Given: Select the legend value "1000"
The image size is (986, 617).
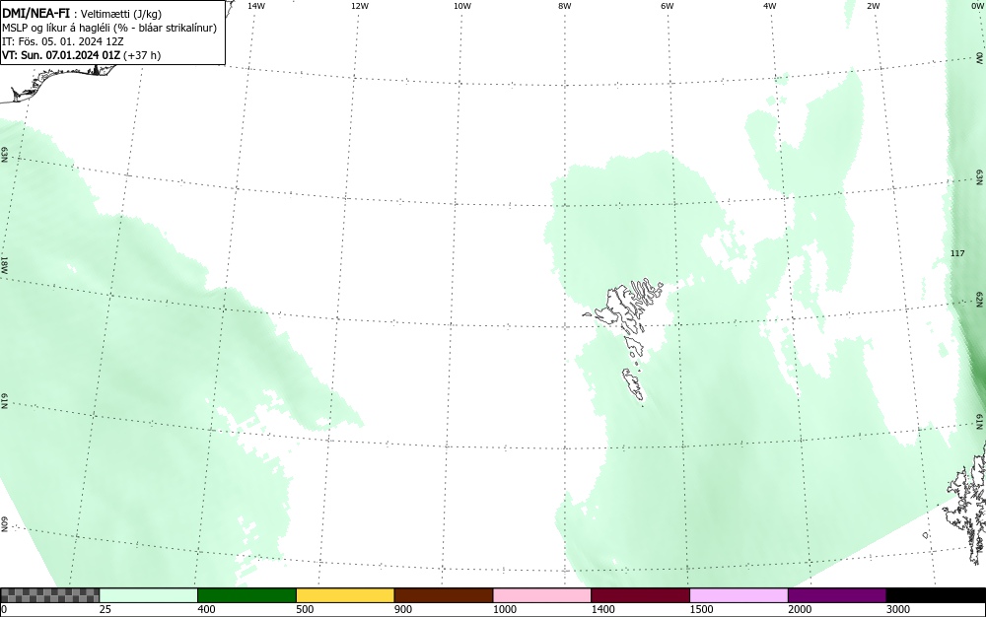Looking at the screenshot, I should 504,609.
